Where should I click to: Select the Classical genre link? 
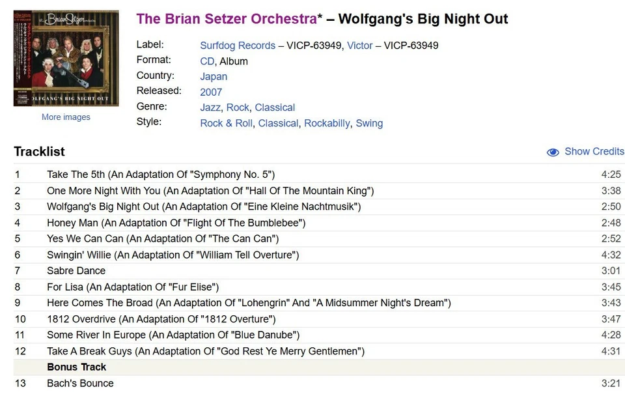click(x=275, y=107)
